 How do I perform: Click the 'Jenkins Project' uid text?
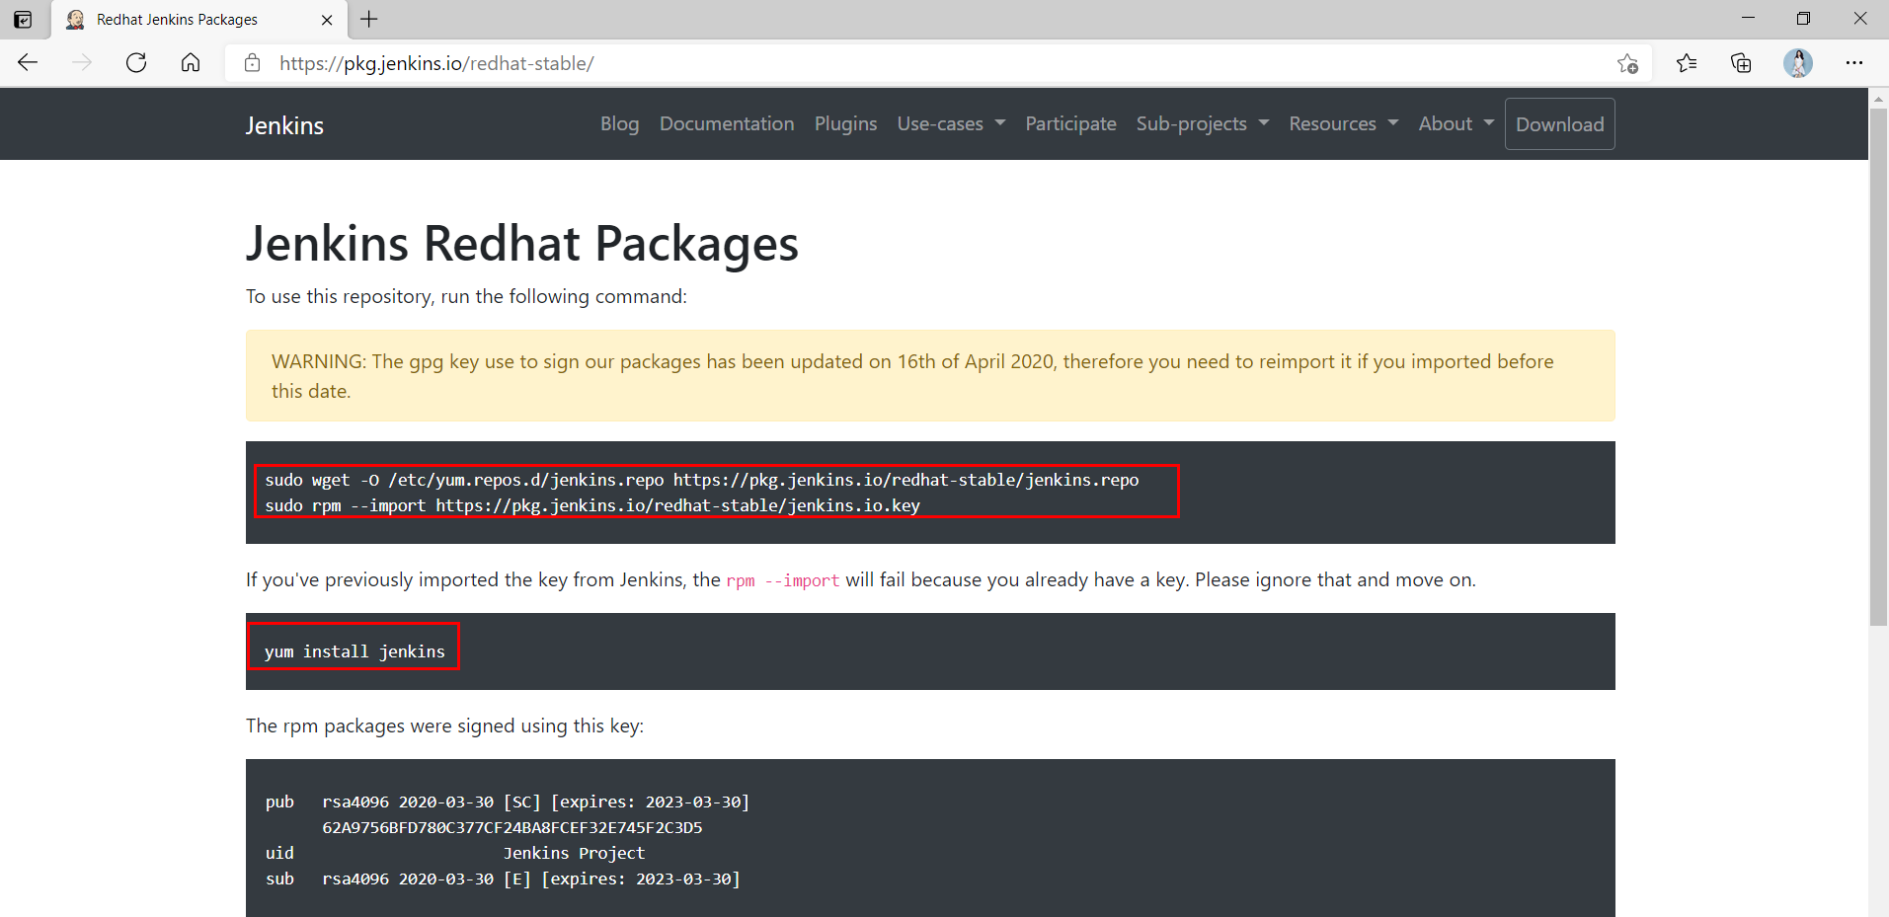coord(574,853)
